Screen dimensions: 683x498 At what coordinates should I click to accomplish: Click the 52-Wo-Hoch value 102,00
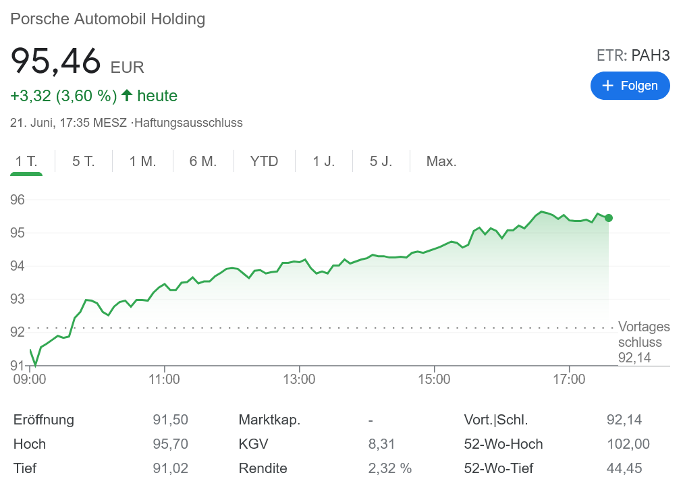(x=628, y=444)
